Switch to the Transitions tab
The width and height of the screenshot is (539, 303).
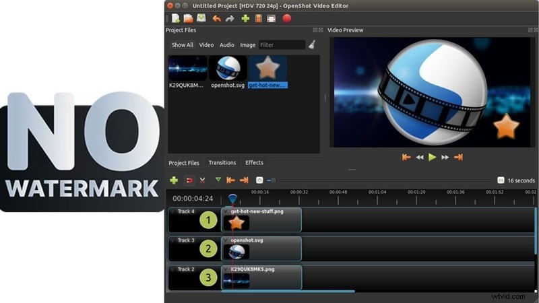pos(222,163)
